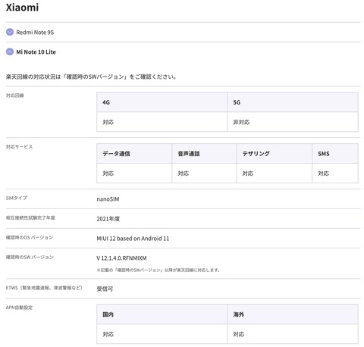Viewport: 364px width, 347px height.
Task: Click the 受信可 ETWS value
Action: pos(105,289)
